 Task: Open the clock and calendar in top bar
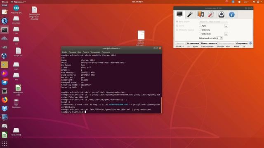click(137, 2)
